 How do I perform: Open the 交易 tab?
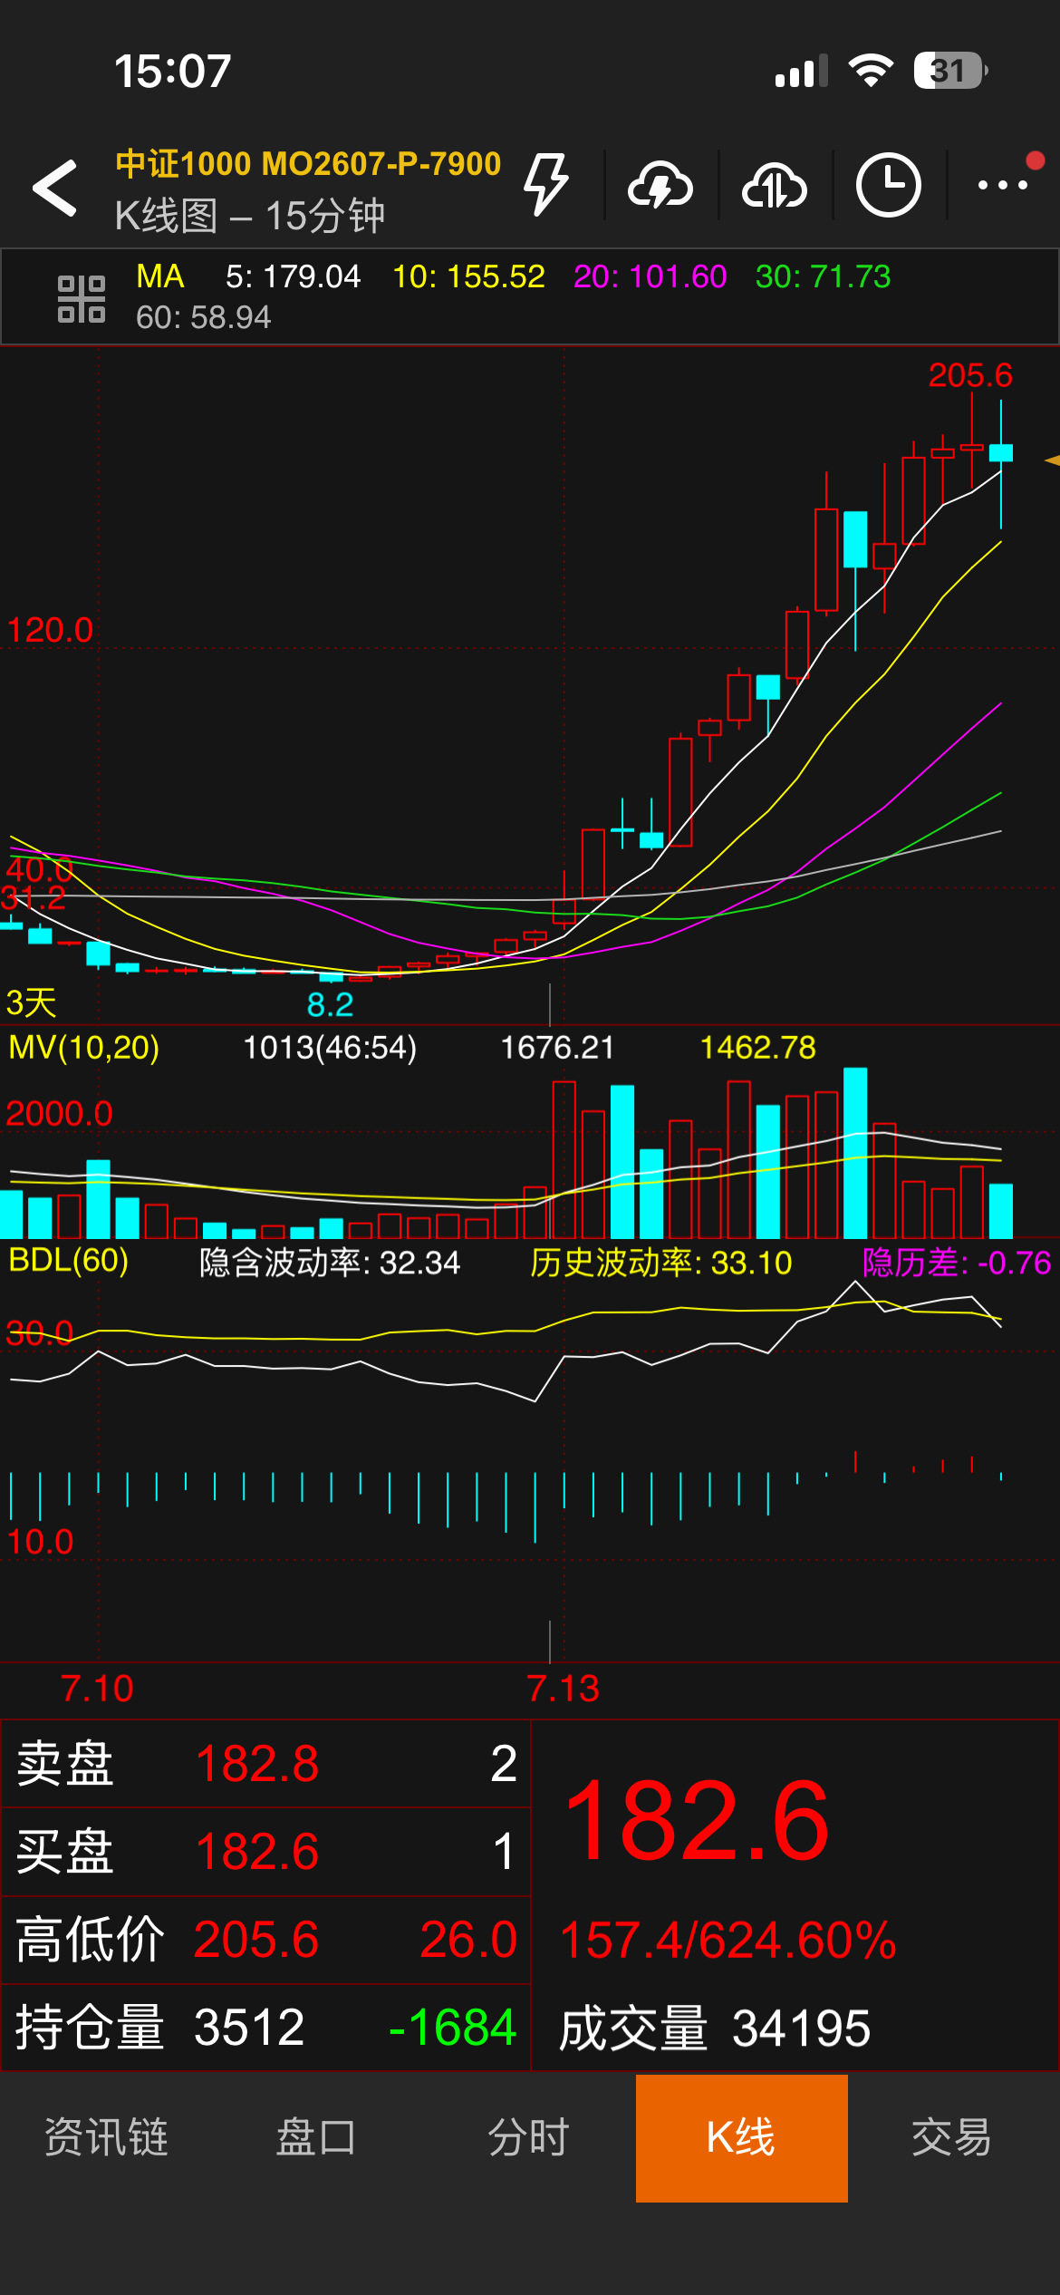(952, 2137)
